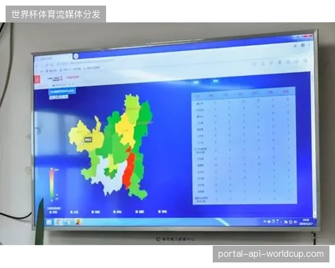Click the light-blue highlighted title box above the map
The image size is (335, 268).
pyautogui.click(x=62, y=91)
